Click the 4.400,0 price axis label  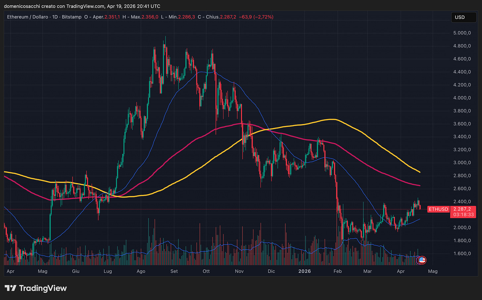coord(462,72)
